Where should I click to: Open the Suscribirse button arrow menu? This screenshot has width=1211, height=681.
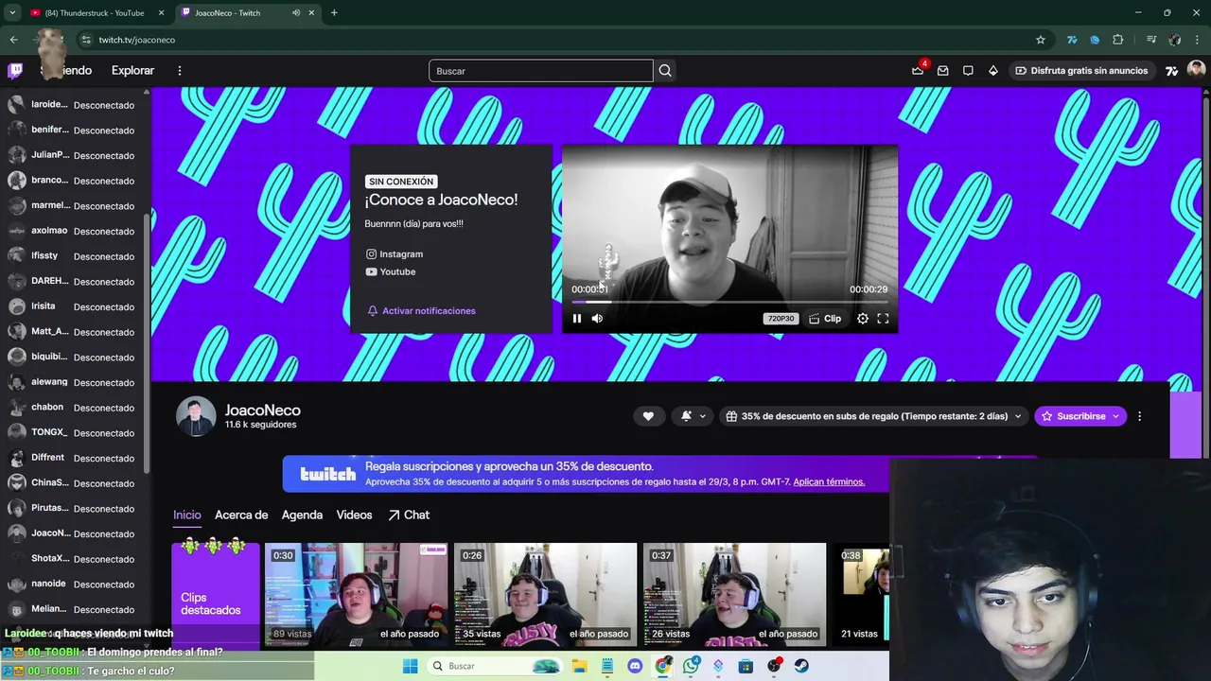pos(1115,416)
